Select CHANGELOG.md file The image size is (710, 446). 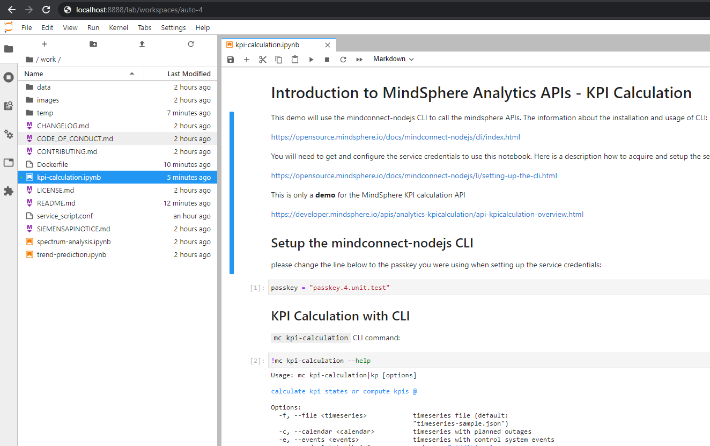(117, 126)
